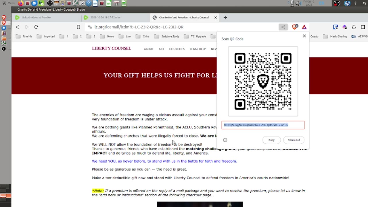Click the QR code URL text field
The height and width of the screenshot is (207, 368).
coord(263,125)
